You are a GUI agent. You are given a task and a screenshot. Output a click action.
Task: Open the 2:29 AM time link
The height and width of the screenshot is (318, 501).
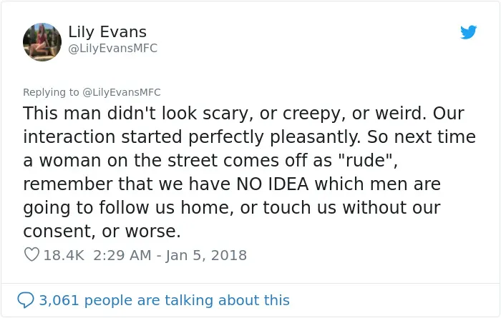pyautogui.click(x=122, y=255)
